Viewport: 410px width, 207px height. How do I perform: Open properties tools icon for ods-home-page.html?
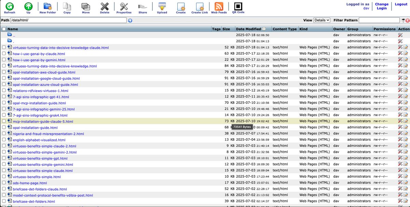point(400,183)
